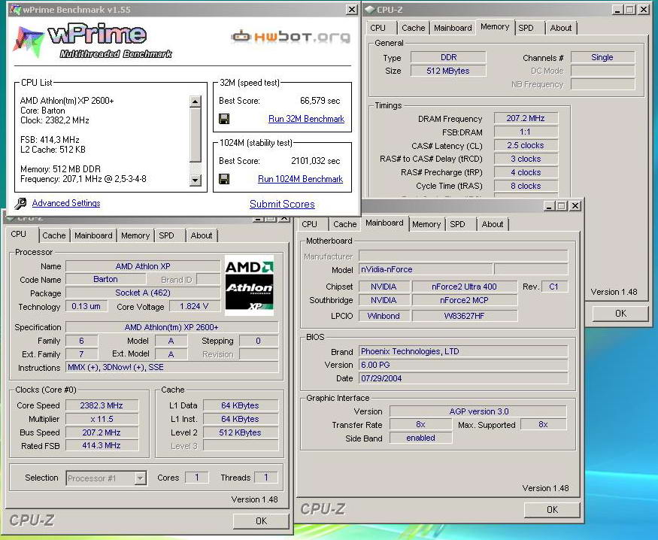The height and width of the screenshot is (540, 658).
Task: Close the wPrime Benchmark window
Action: pyautogui.click(x=352, y=9)
